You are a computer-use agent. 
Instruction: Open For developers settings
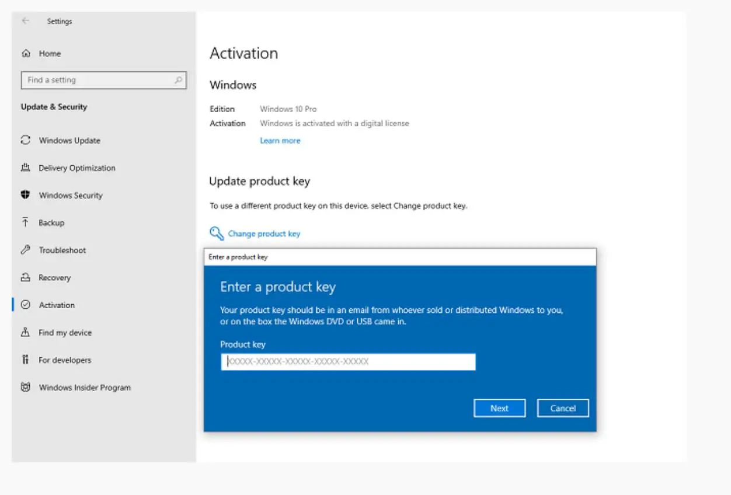[65, 360]
